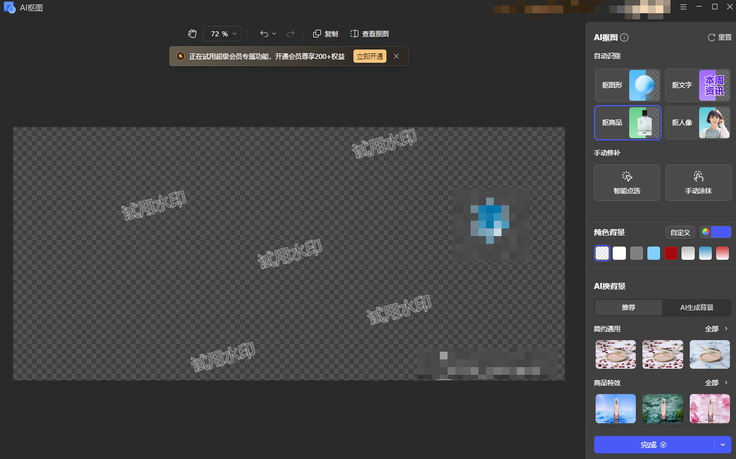Select the 抠人像 portrait cutout mode
The image size is (736, 459).
[x=698, y=123]
